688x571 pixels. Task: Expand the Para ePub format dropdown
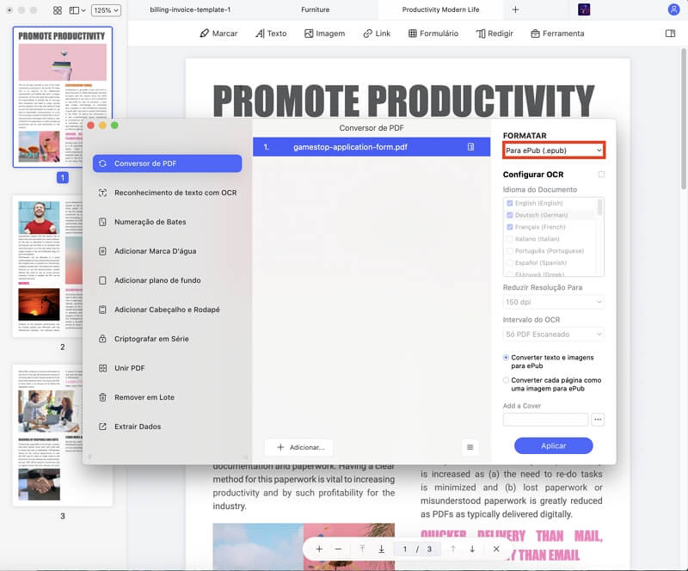tap(553, 150)
